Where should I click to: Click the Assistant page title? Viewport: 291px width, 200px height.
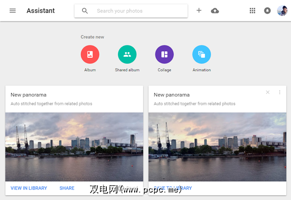click(x=41, y=11)
